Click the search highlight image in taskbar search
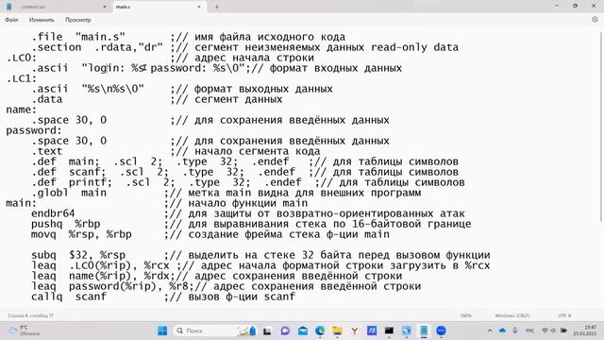604x340 pixels. coord(247,331)
